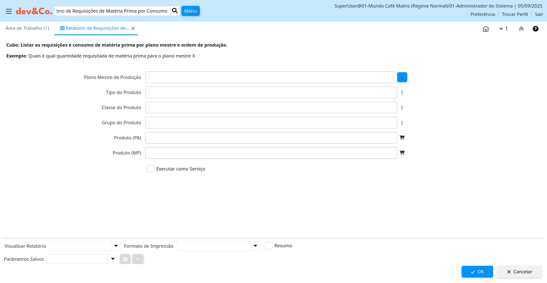Open the hamburger menu icon
This screenshot has height=283, width=547.
9,11
